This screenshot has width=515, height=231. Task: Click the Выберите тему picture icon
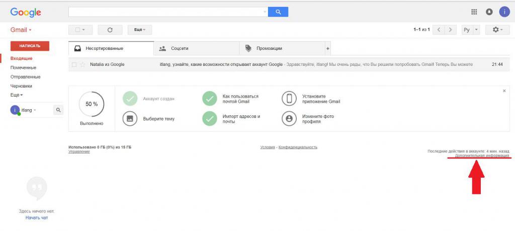tap(130, 119)
